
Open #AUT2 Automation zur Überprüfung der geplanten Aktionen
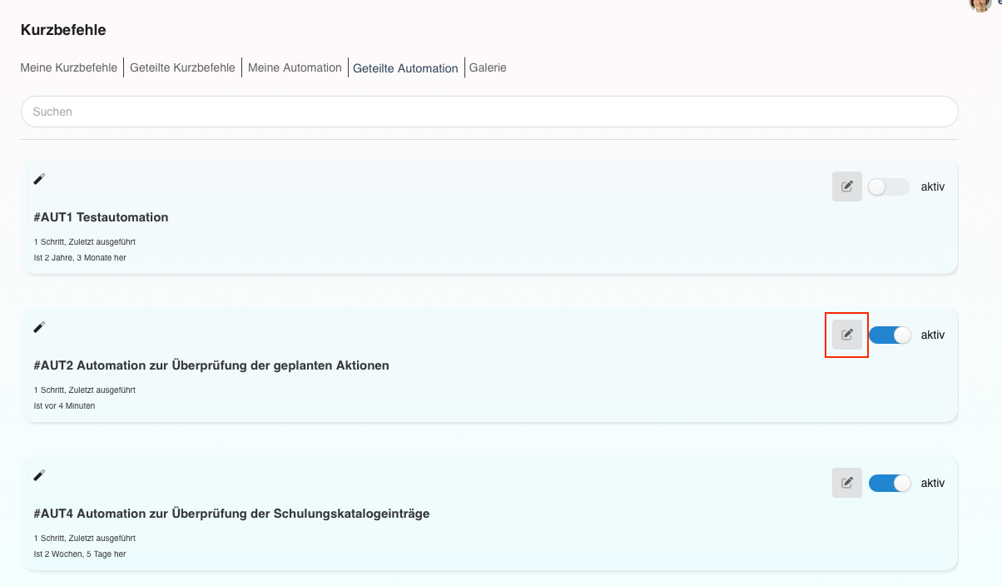coord(211,365)
